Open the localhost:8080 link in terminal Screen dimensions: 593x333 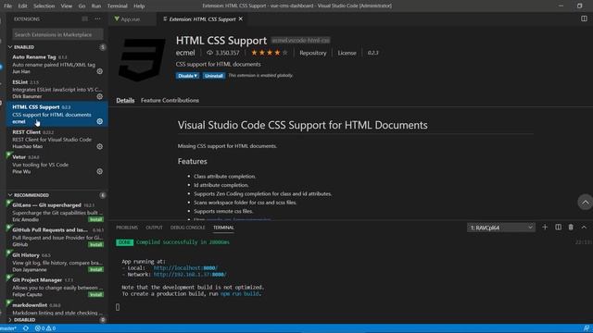point(185,267)
